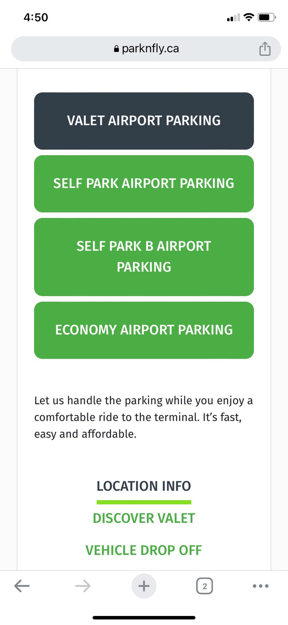Open a new tab with the plus icon
The image size is (288, 625).
coord(144,585)
